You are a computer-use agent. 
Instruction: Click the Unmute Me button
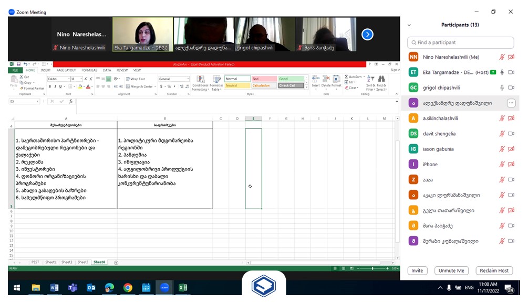451,270
